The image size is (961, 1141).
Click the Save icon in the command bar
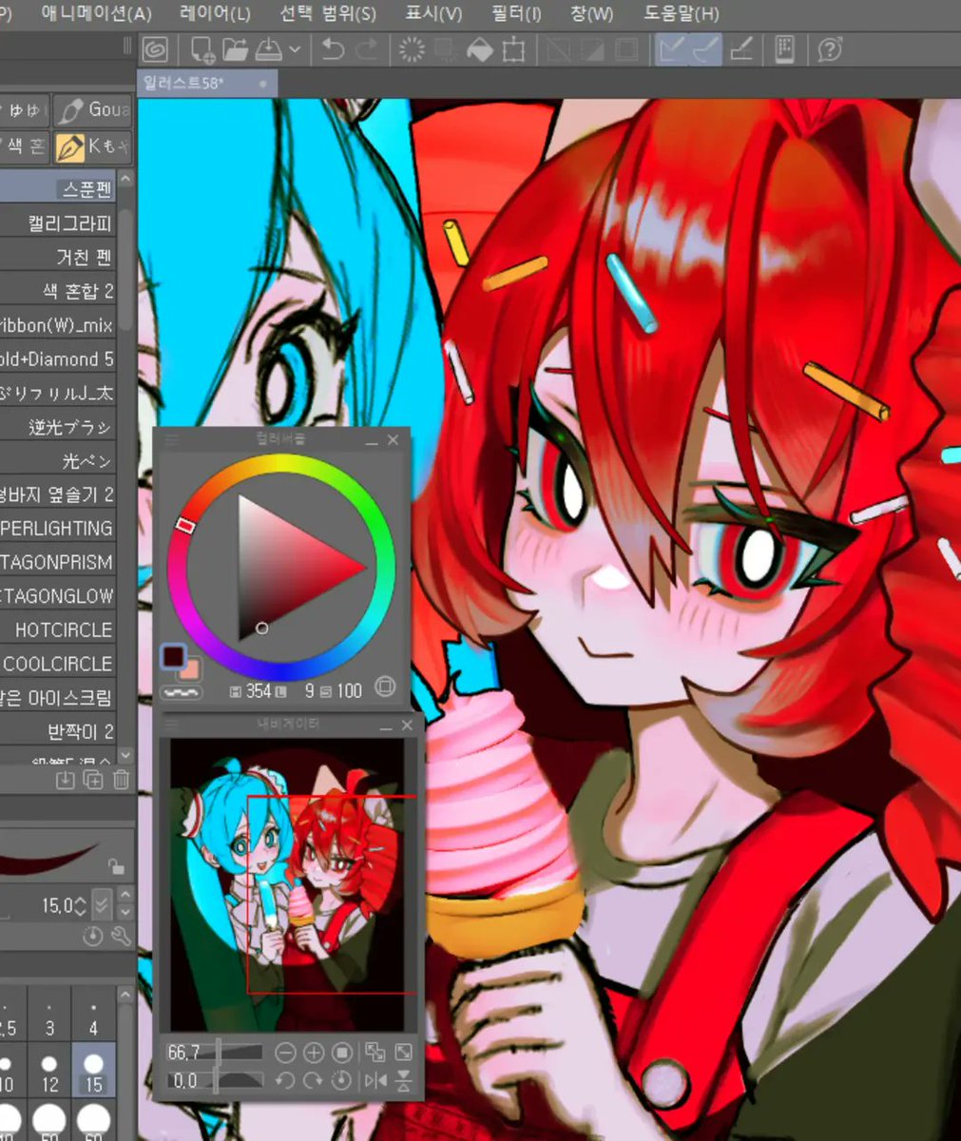coord(269,49)
